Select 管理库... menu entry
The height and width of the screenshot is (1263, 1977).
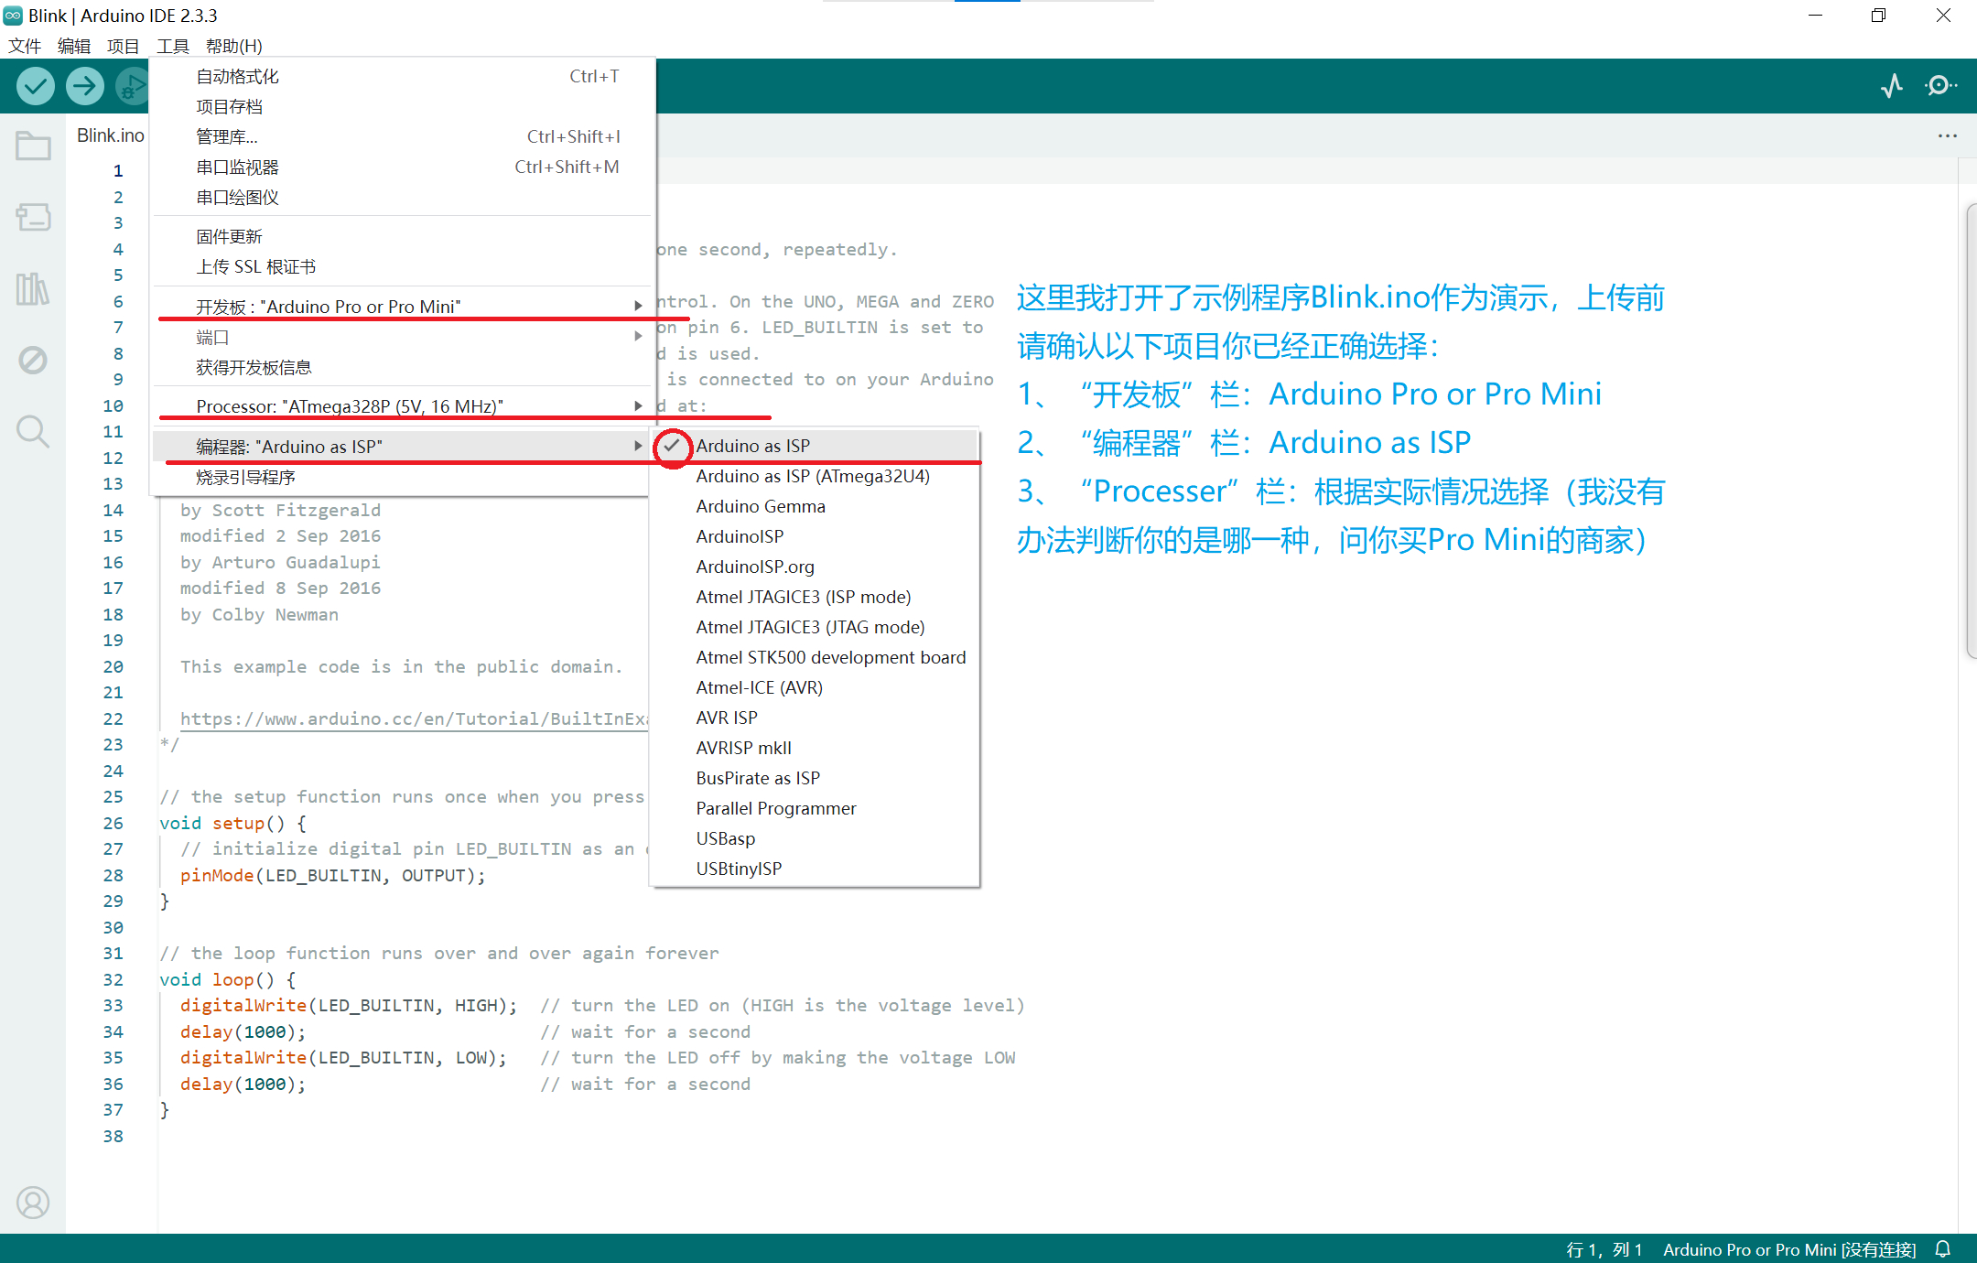tap(403, 137)
